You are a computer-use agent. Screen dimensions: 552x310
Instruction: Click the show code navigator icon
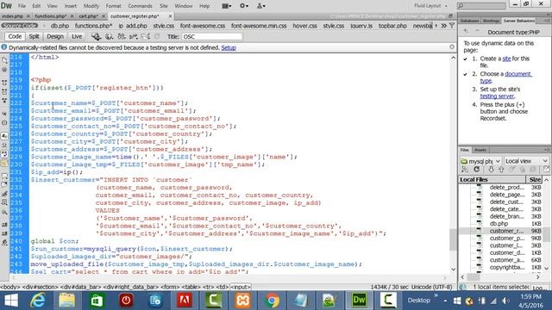[4, 70]
